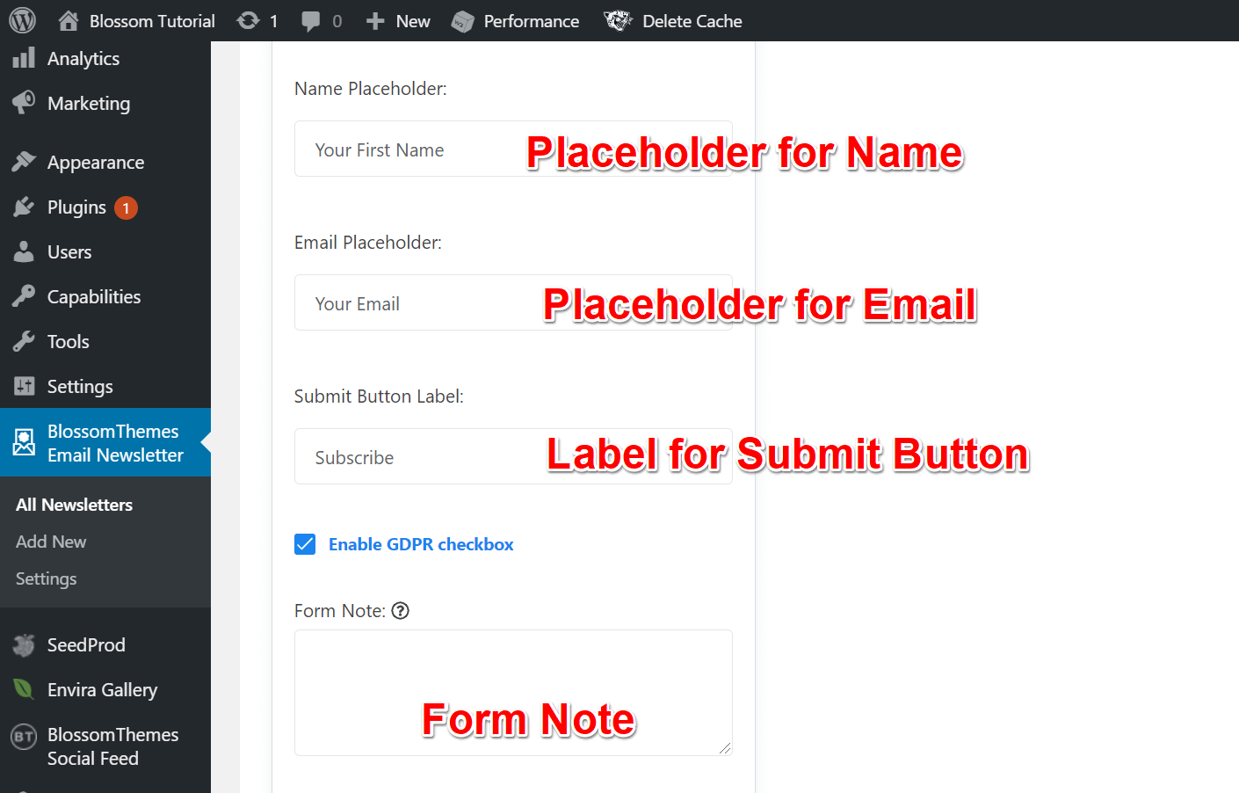Click the Capabilities key icon
Image resolution: width=1239 pixels, height=793 pixels.
pyautogui.click(x=24, y=296)
